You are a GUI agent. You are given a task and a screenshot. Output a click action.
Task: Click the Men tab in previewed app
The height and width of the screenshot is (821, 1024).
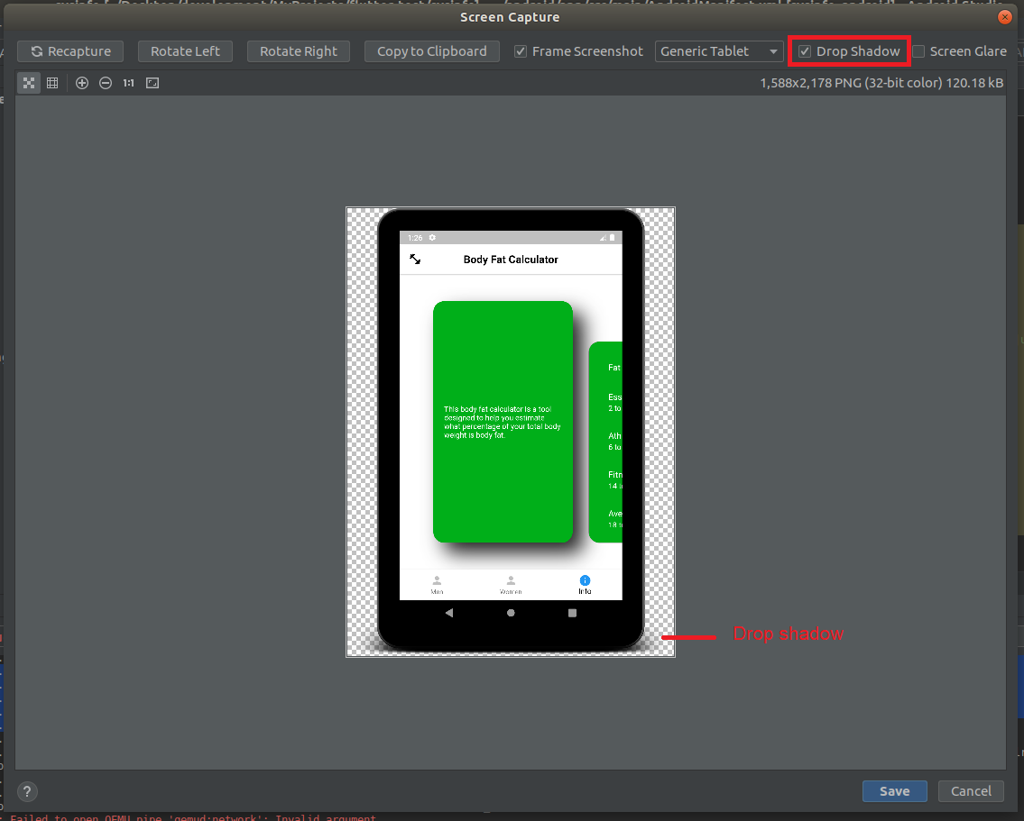coord(437,585)
